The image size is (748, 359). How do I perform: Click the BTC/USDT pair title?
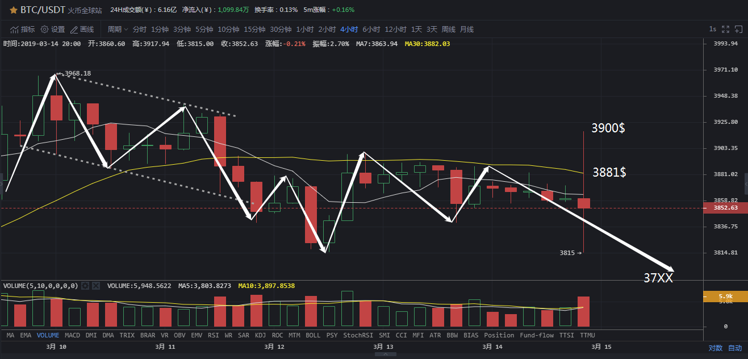tap(43, 10)
